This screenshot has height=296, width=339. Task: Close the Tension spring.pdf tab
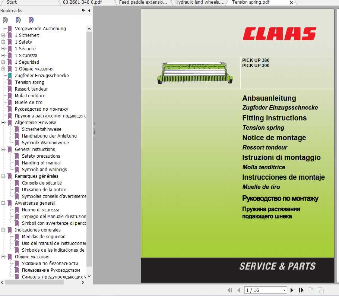tap(291, 3)
